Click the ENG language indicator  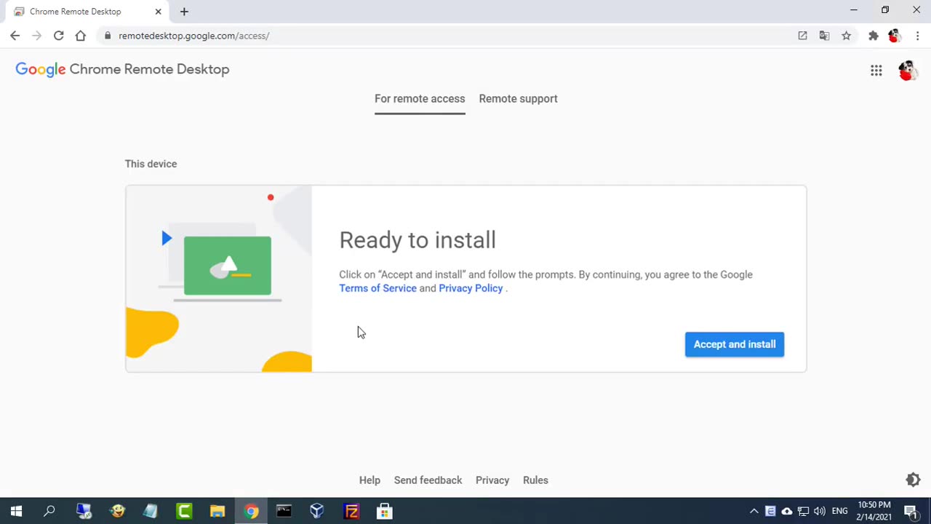pos(839,512)
